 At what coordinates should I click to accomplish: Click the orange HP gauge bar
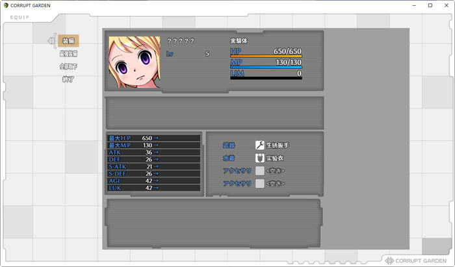266,56
